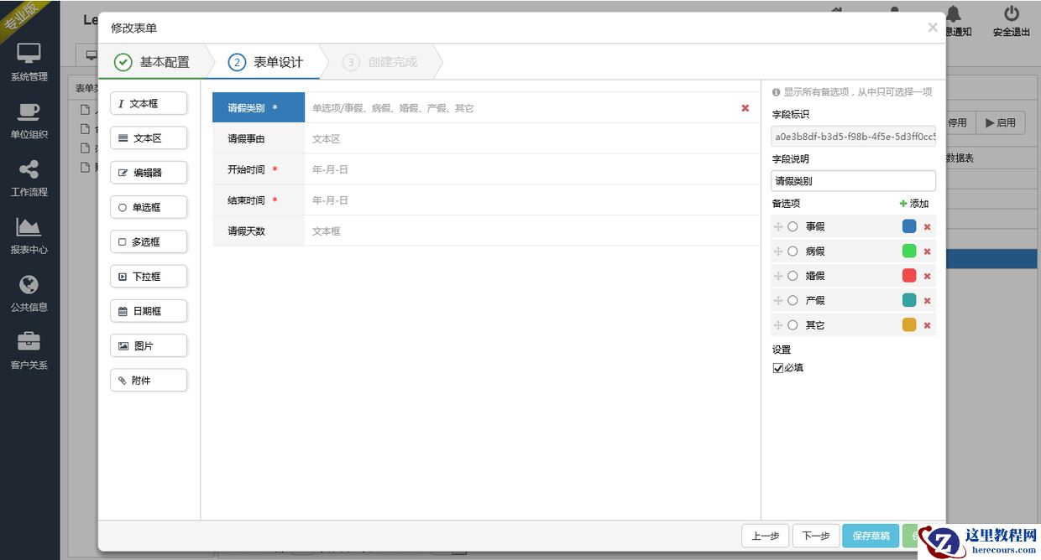
Task: Remove the 事假 option with its red X
Action: (x=927, y=227)
